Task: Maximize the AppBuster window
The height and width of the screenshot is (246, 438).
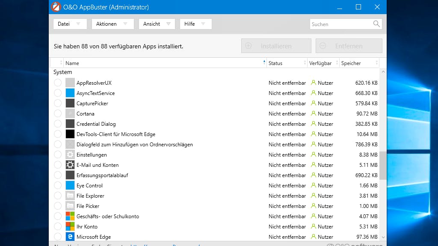Action: coord(358,7)
